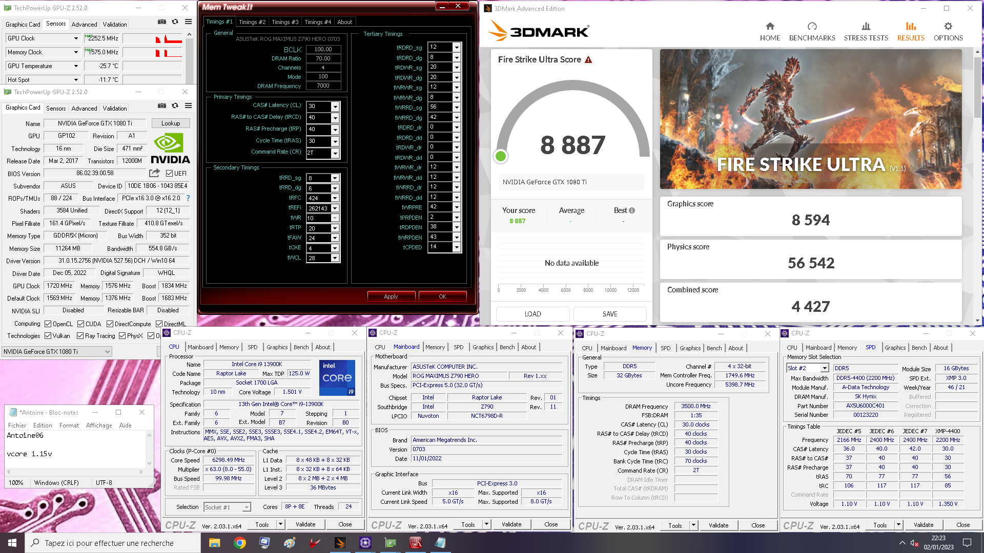Open tREFI dropdown in MemTweakIt

tap(335, 208)
